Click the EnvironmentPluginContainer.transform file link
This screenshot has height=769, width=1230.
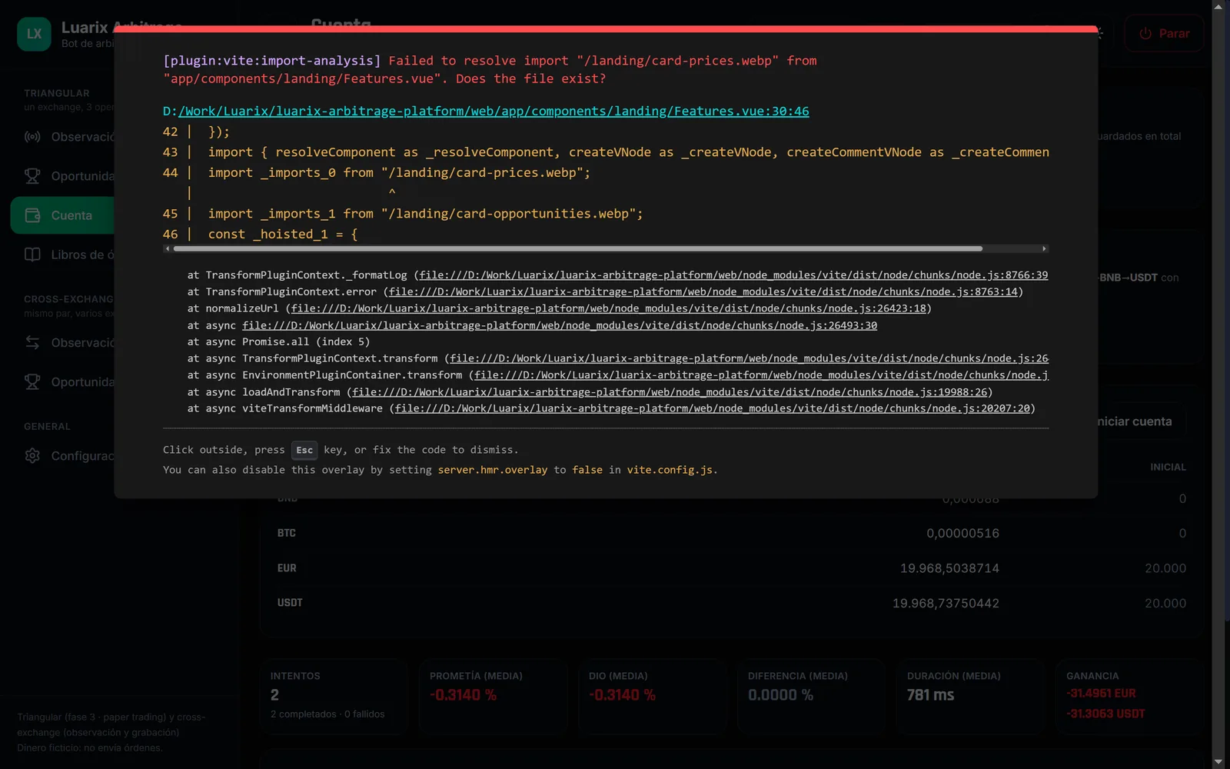click(761, 375)
